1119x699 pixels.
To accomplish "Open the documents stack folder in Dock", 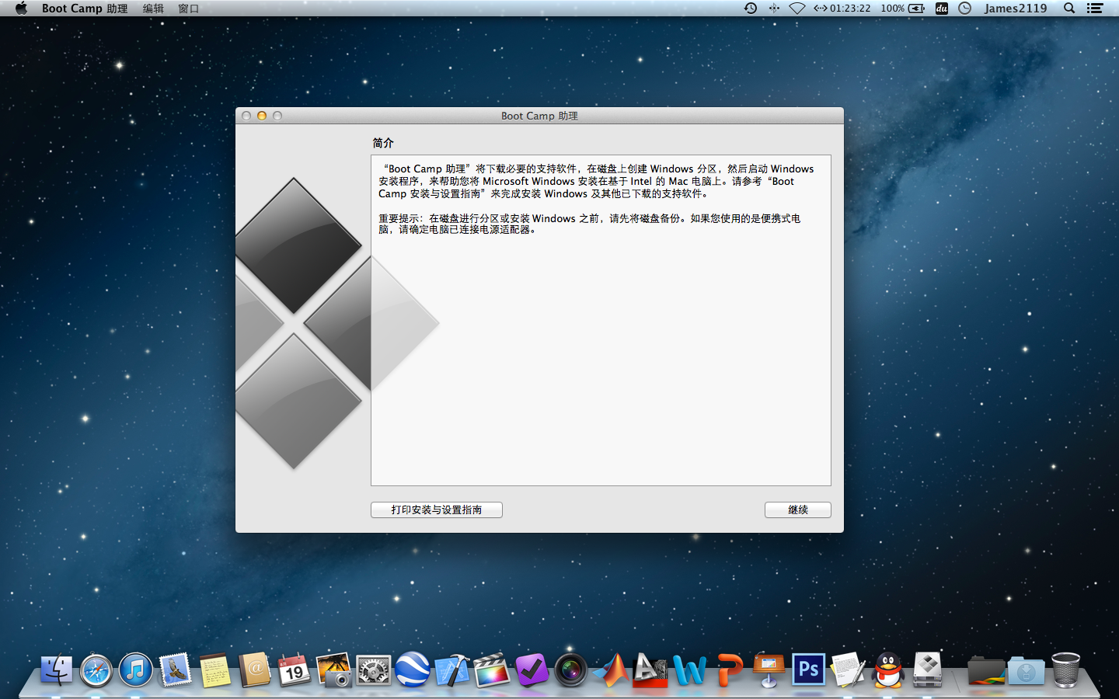I will point(986,670).
